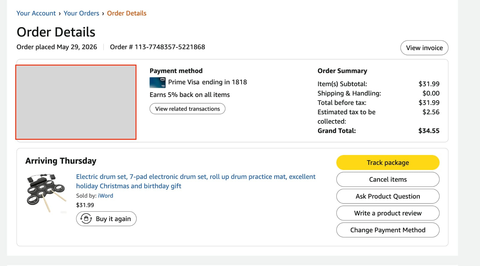Choose Write a product review

388,213
